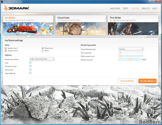The width and height of the screenshot is (162, 125).
Task: Enable the Demo checkbox
Action: pos(43,51)
